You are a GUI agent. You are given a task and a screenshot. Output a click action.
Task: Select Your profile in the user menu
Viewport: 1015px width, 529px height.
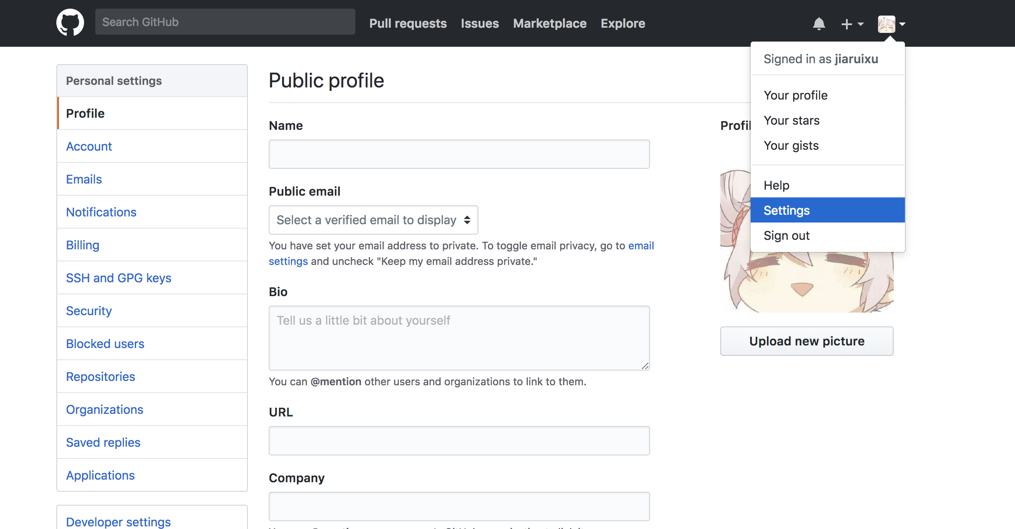pyautogui.click(x=828, y=95)
